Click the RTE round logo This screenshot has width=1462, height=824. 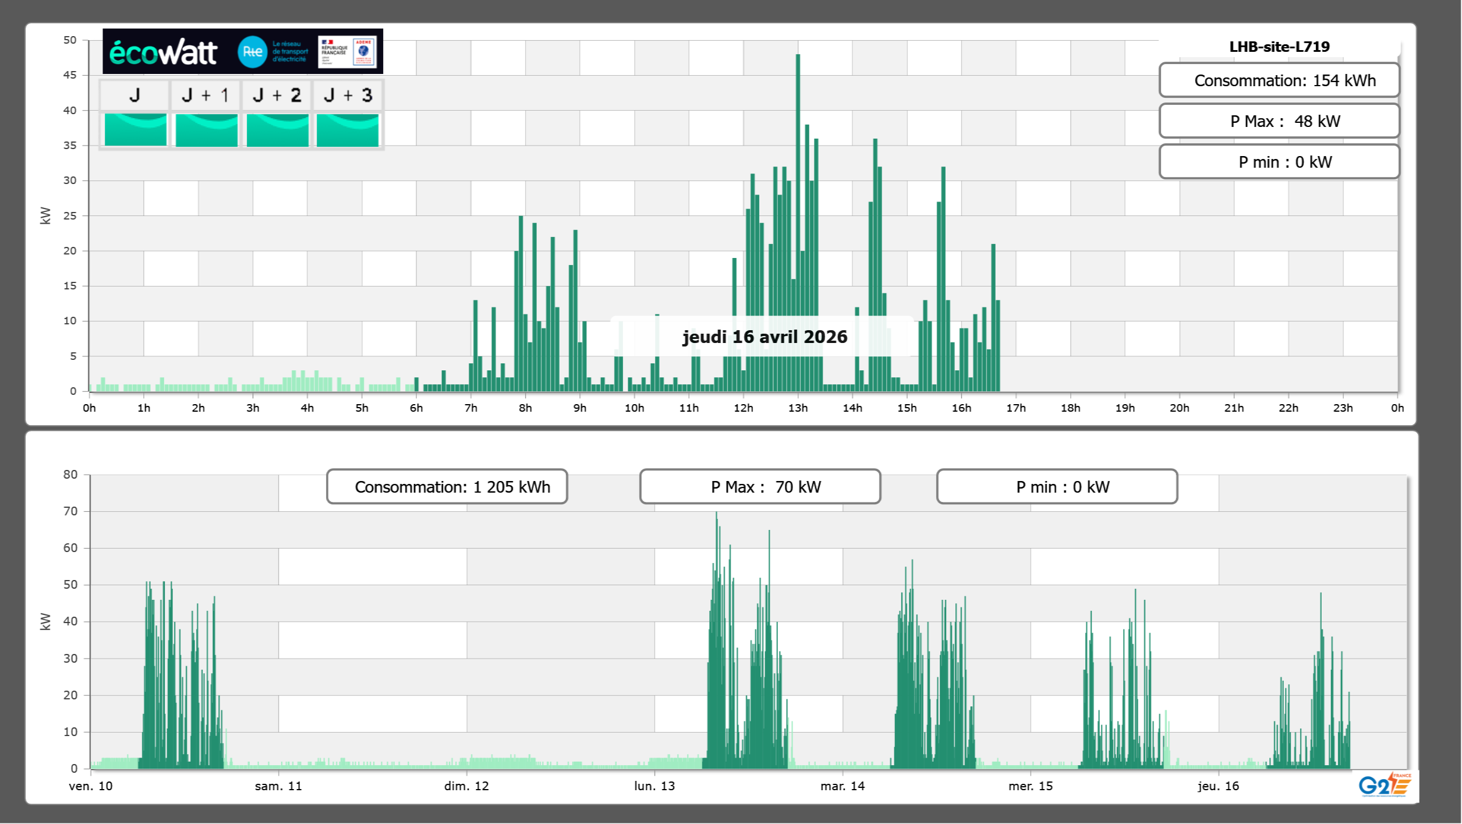click(252, 52)
